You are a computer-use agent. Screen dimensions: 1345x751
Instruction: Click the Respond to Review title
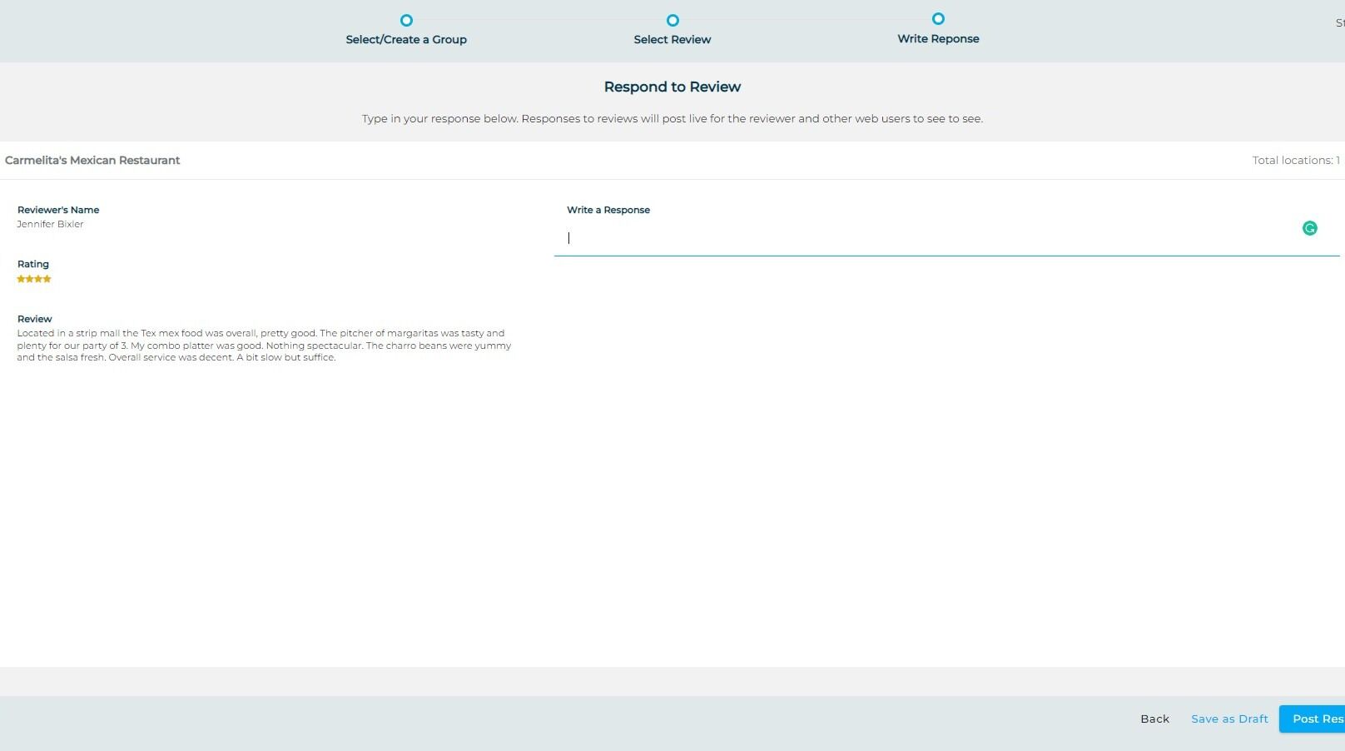[x=672, y=87]
